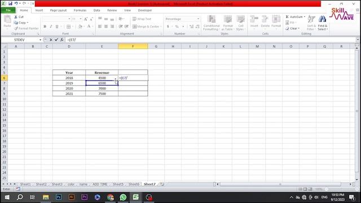Click the formula bar input field
The width and height of the screenshot is (361, 203).
point(210,40)
